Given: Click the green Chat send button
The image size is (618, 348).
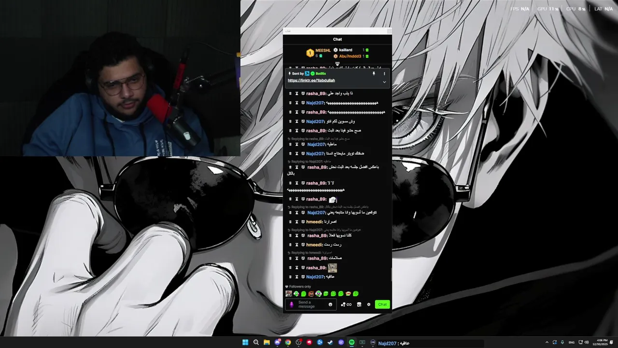Looking at the screenshot, I should coord(382,304).
